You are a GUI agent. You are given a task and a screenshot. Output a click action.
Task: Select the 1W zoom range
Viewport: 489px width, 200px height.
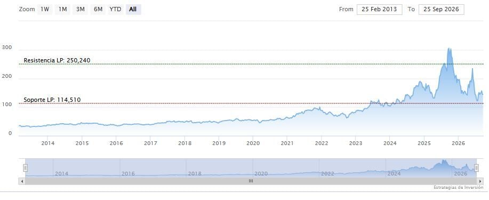(45, 10)
